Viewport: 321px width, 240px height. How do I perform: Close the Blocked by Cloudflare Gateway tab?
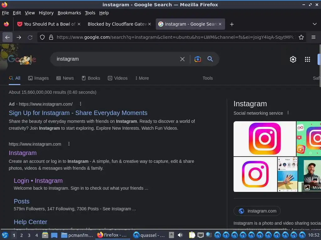[x=150, y=24]
